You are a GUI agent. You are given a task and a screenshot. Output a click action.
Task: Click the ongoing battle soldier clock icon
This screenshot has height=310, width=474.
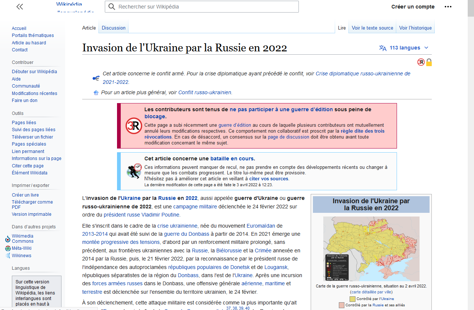tap(134, 171)
